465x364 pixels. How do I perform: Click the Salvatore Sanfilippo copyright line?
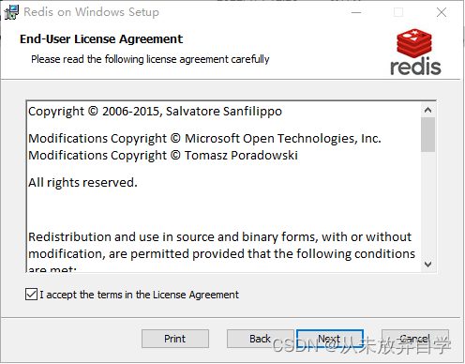coord(155,112)
